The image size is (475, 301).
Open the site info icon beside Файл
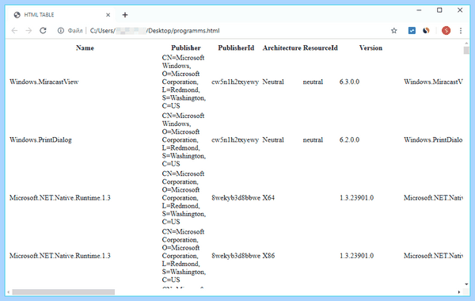click(x=61, y=31)
